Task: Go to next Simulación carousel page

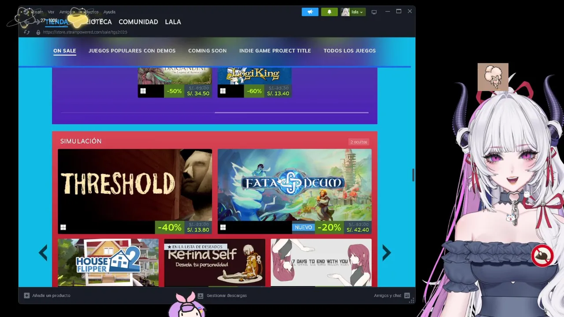Action: (x=386, y=253)
